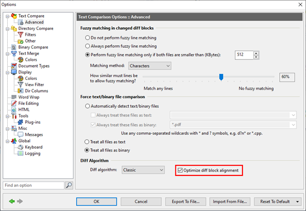Click the search magnifier next to Find an option
Viewport: 306px width, 211px height.
click(69, 185)
